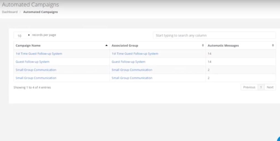Click the Automated Campaigns breadcrumb item
The image size is (280, 141).
pos(41,12)
